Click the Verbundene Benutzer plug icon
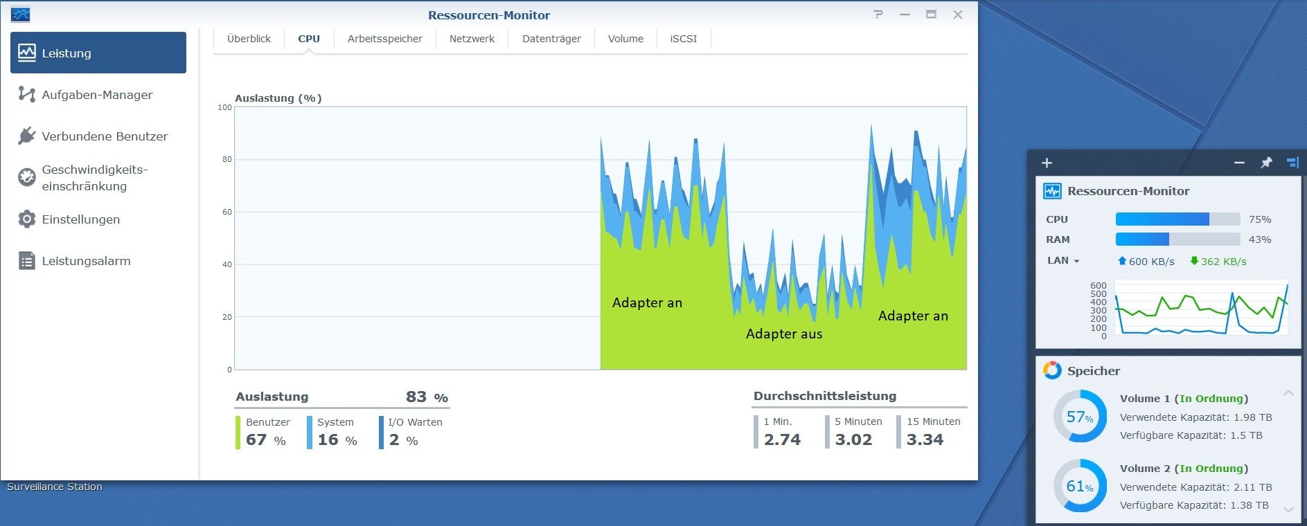Screen dimensions: 1307x526 26,136
